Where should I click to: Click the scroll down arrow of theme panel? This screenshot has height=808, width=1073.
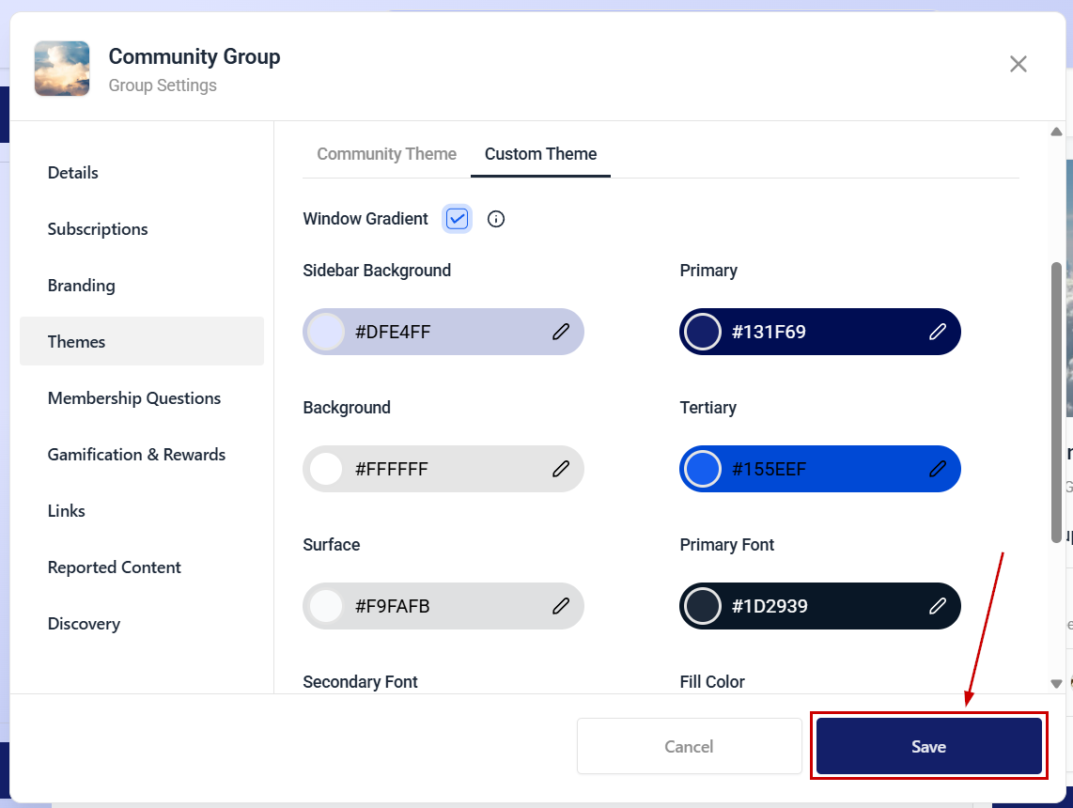point(1057,683)
